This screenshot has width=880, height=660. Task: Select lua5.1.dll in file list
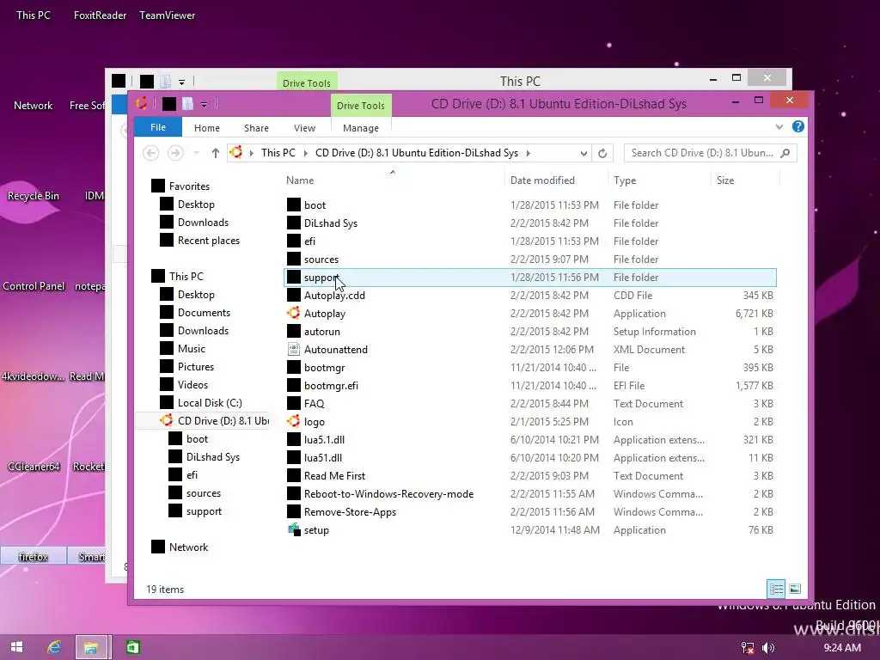coord(324,439)
